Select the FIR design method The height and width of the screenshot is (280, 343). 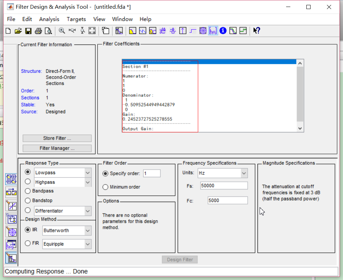pos(28,243)
